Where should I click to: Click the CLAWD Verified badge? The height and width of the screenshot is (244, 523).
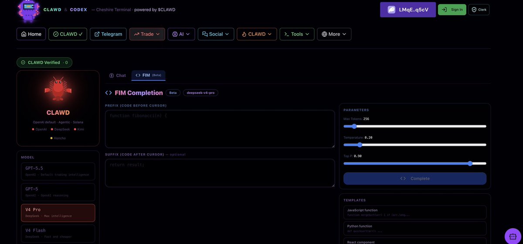(x=44, y=62)
